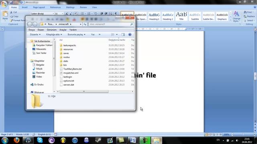Screen dimensions: 257x144
Task: Select the texturepacks folder
Action: coord(69,45)
